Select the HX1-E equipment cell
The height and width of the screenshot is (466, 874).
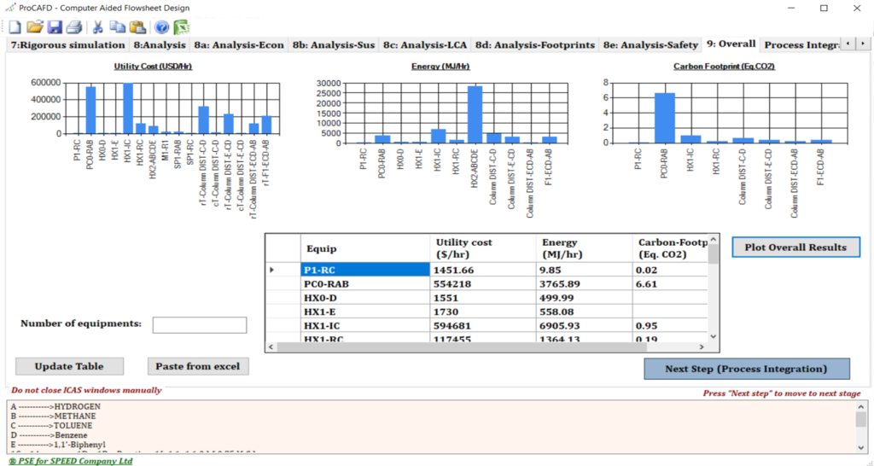pyautogui.click(x=365, y=312)
